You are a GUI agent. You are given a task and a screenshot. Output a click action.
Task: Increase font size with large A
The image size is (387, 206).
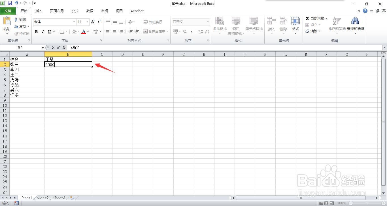(x=93, y=22)
